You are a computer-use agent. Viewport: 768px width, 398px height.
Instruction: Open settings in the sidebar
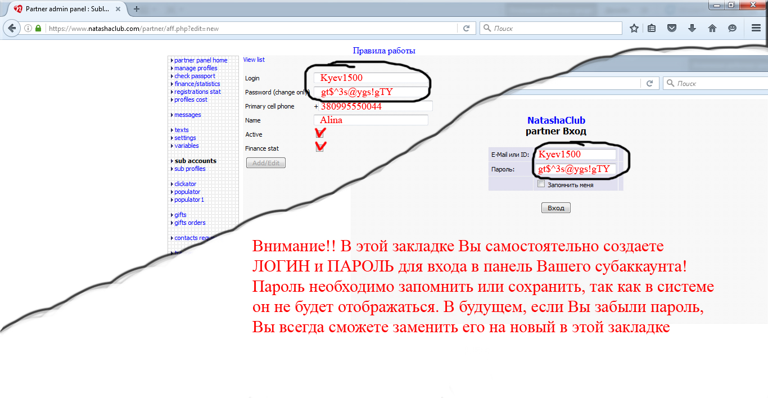[x=185, y=138]
